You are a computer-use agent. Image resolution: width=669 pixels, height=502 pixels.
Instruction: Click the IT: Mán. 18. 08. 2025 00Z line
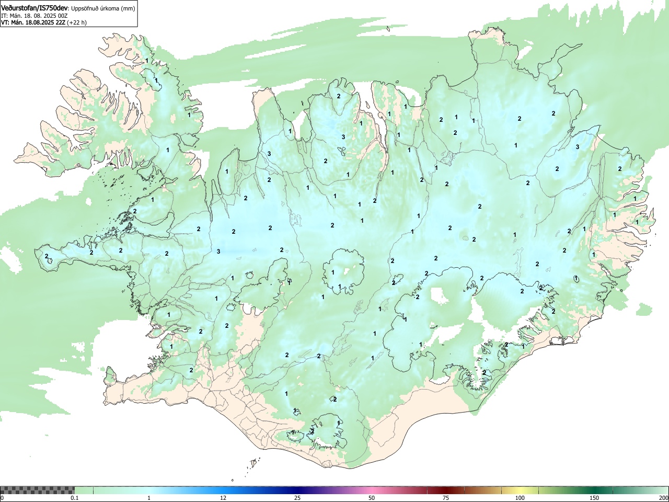(x=34, y=16)
